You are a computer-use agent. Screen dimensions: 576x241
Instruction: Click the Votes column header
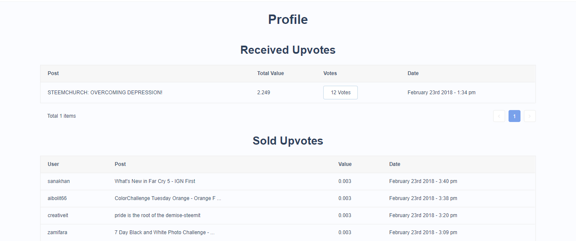(330, 73)
